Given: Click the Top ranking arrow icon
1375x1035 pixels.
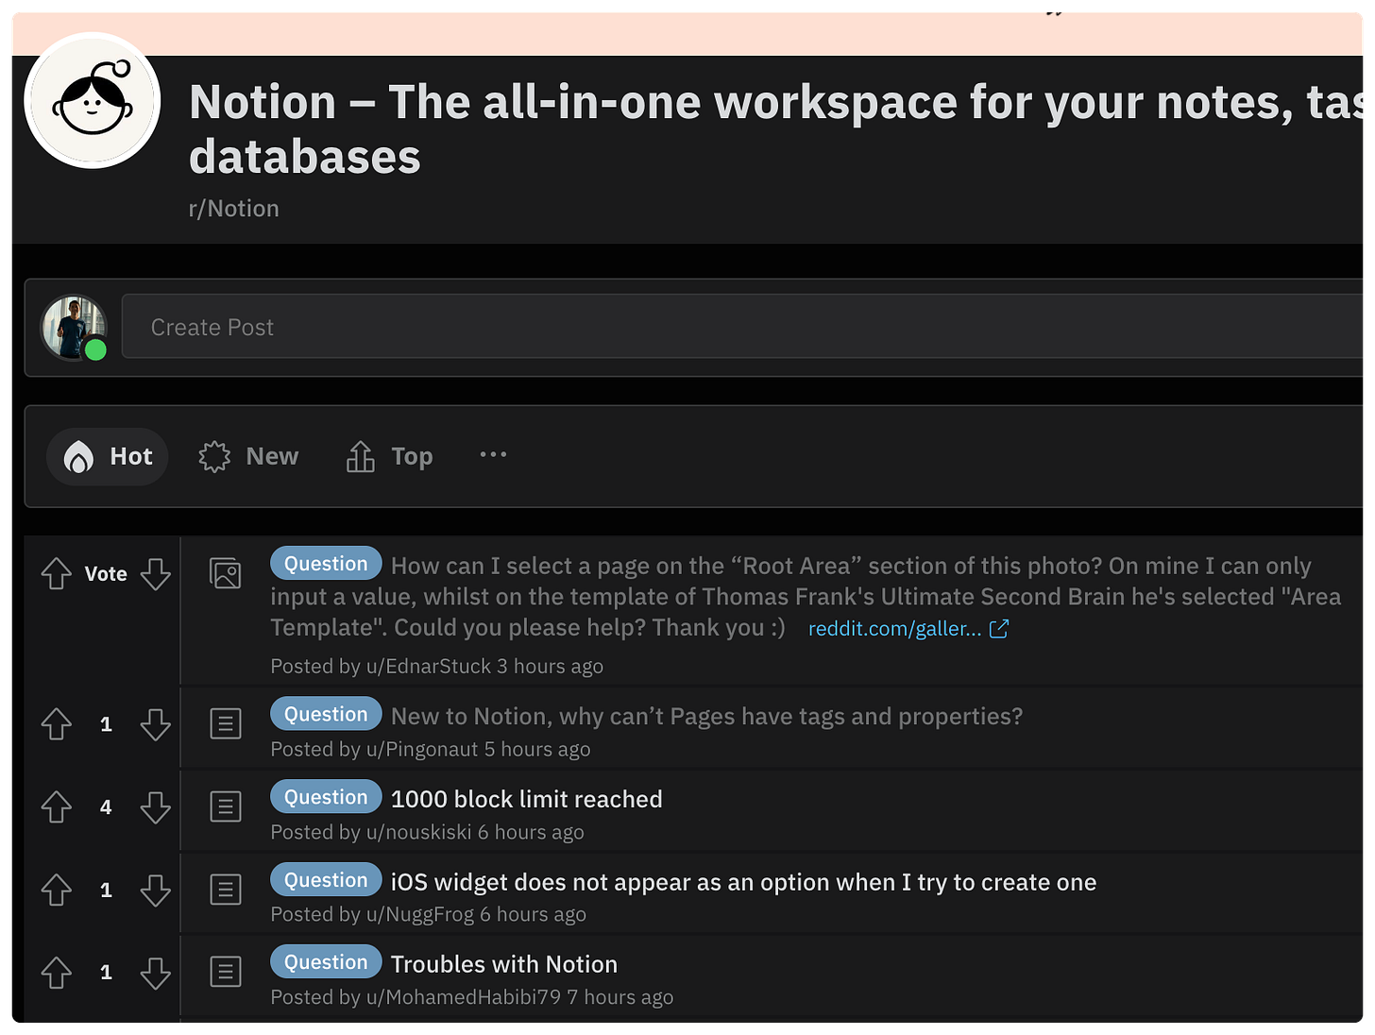Looking at the screenshot, I should (x=360, y=457).
